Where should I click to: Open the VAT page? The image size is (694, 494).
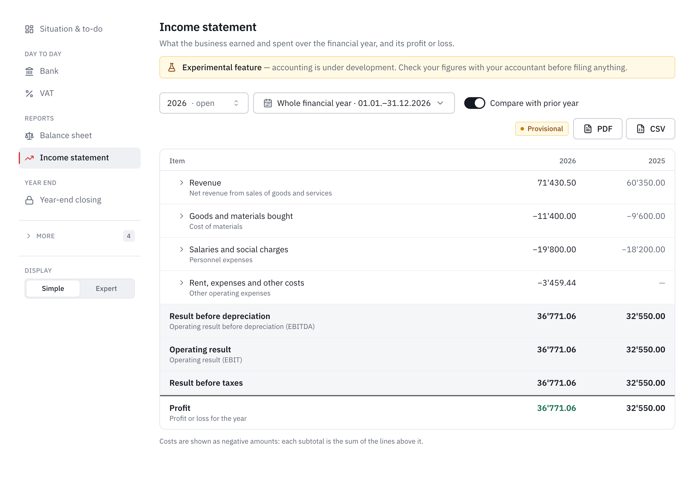tap(80, 94)
